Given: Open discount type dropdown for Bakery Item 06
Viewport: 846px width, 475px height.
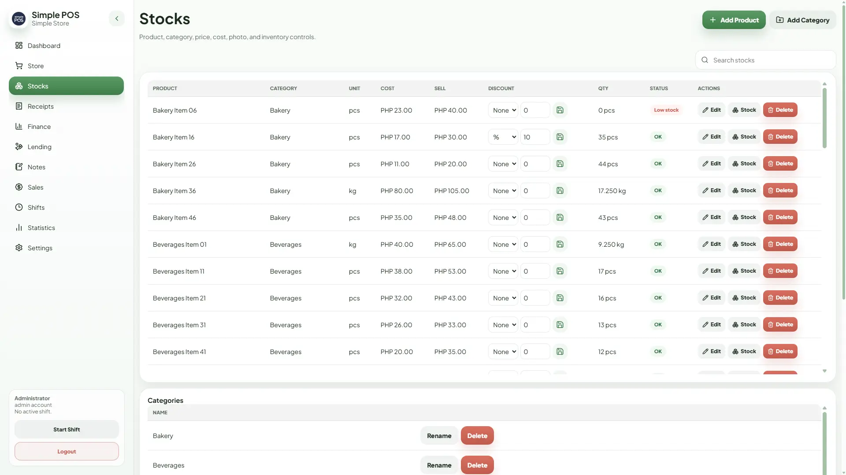Looking at the screenshot, I should coord(503,110).
